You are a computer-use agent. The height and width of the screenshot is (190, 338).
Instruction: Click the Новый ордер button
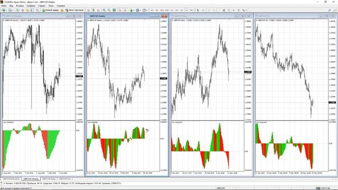point(50,10)
